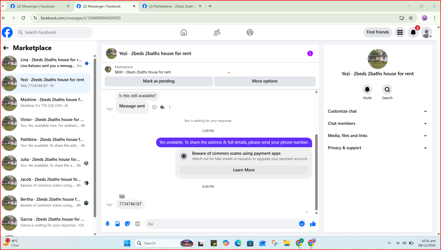The width and height of the screenshot is (441, 250).
Task: Send a voice clip with microphone icon
Action: tap(108, 224)
